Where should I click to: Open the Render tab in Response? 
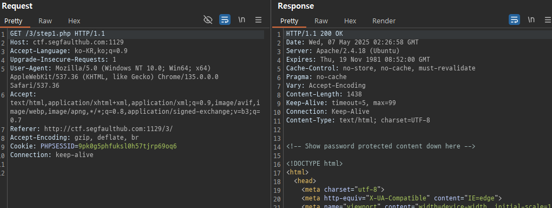pyautogui.click(x=384, y=21)
